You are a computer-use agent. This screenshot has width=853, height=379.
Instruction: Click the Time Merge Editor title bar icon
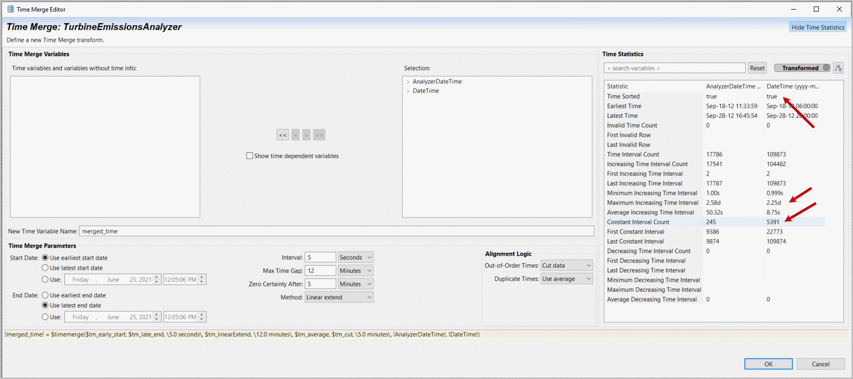pyautogui.click(x=10, y=9)
